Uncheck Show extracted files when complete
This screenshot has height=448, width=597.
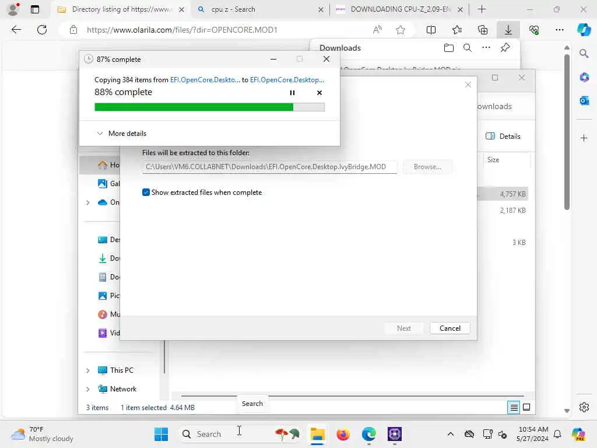click(x=146, y=192)
